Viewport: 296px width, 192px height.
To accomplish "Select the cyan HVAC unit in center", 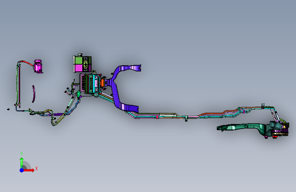I will click(x=94, y=84).
